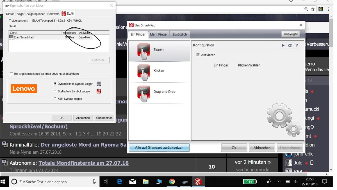Select Elan Smart-Pad device in the list
Viewport: 337px width, 190px height.
pyautogui.click(x=24, y=37)
